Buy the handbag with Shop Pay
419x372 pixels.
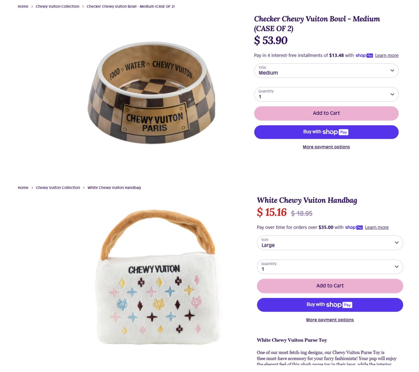(330, 305)
